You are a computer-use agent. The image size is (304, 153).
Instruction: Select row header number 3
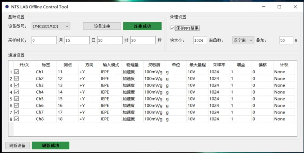[x=11, y=85]
